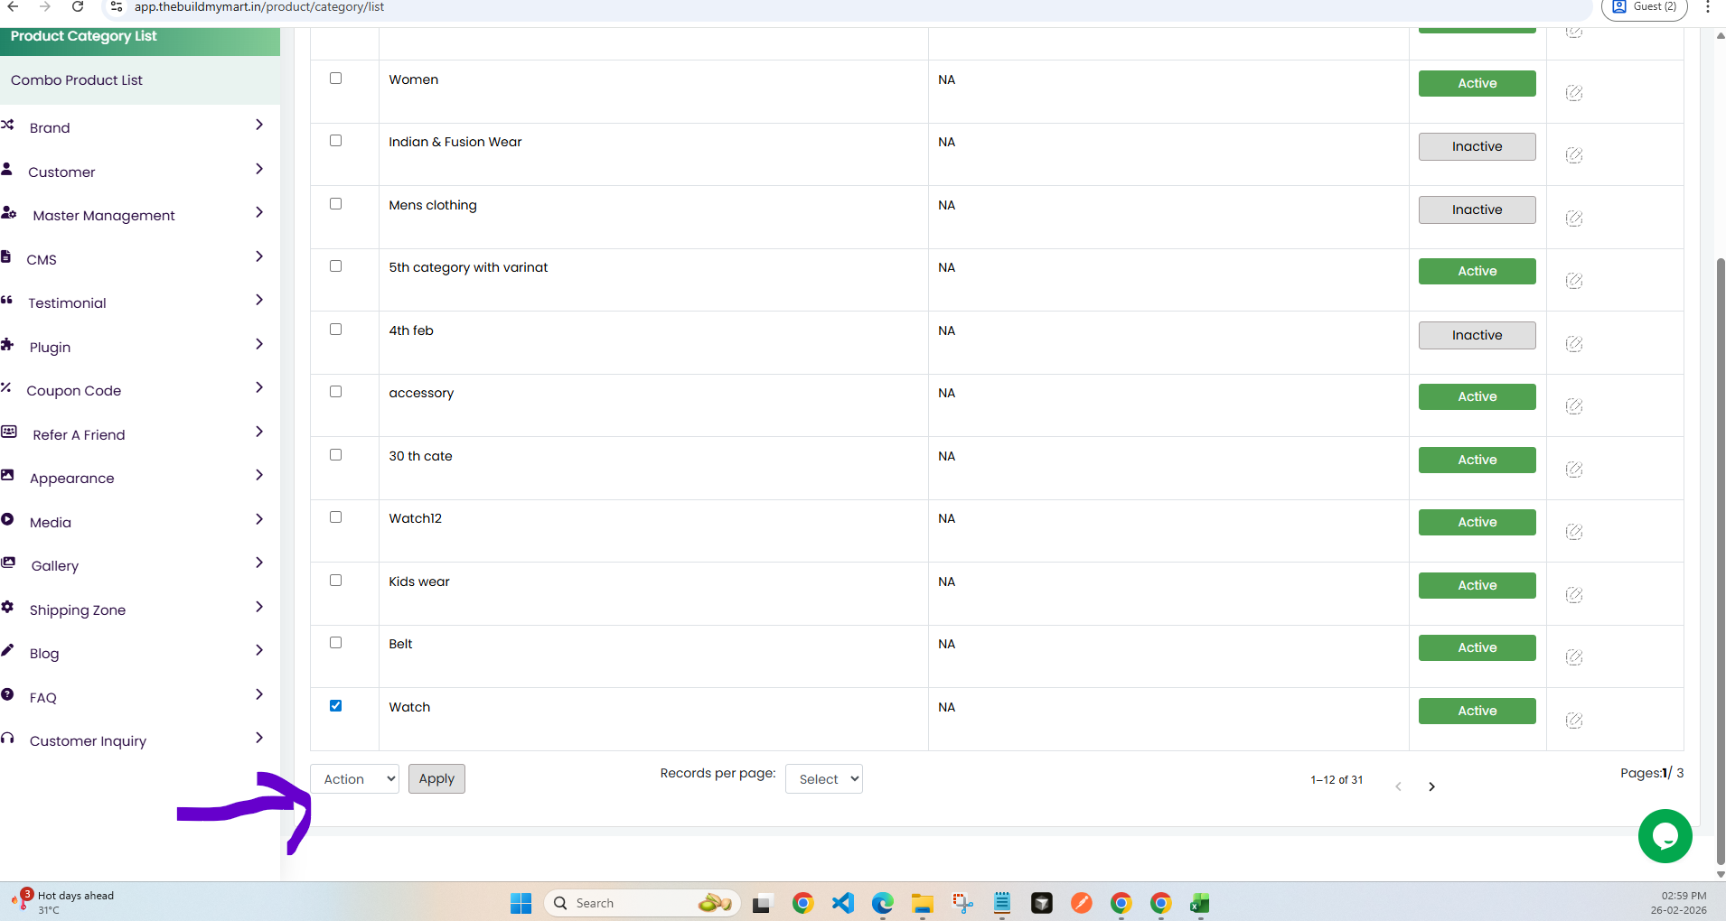Screen dimensions: 1726x921
Task: Open Excel from the taskbar
Action: (x=1200, y=903)
